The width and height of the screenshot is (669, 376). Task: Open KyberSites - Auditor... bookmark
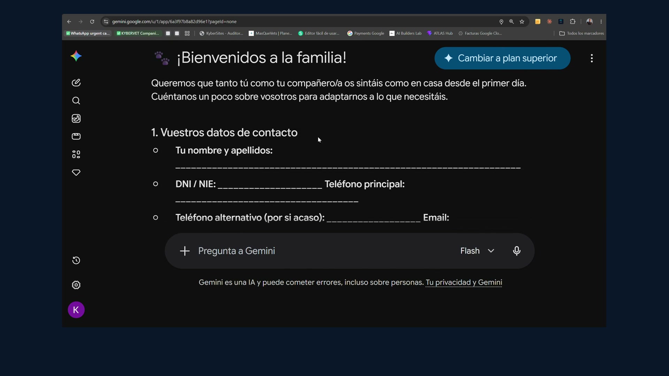(x=221, y=33)
